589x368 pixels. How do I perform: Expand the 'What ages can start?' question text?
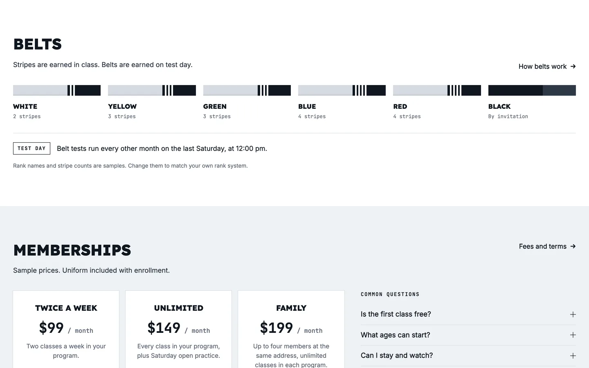pos(396,335)
